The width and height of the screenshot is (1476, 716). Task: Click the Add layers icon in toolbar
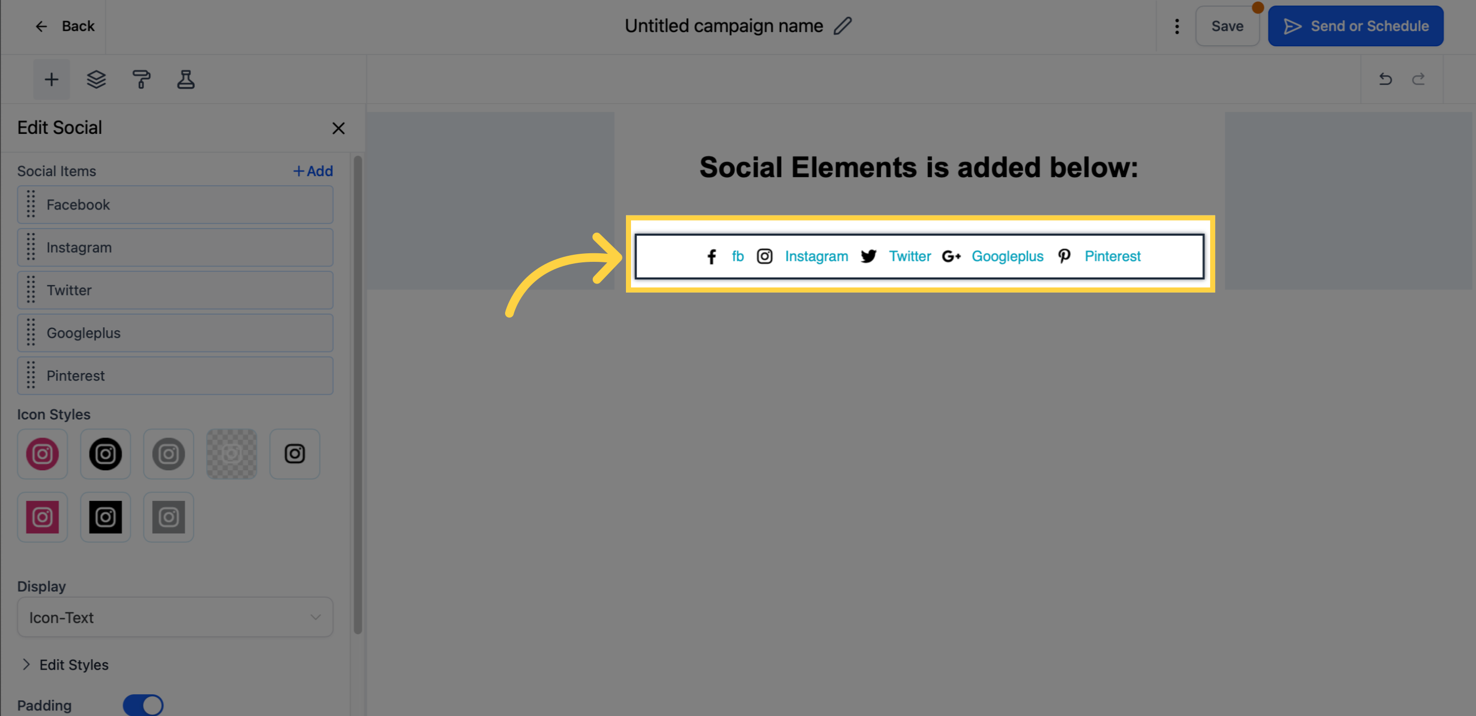pyautogui.click(x=96, y=79)
